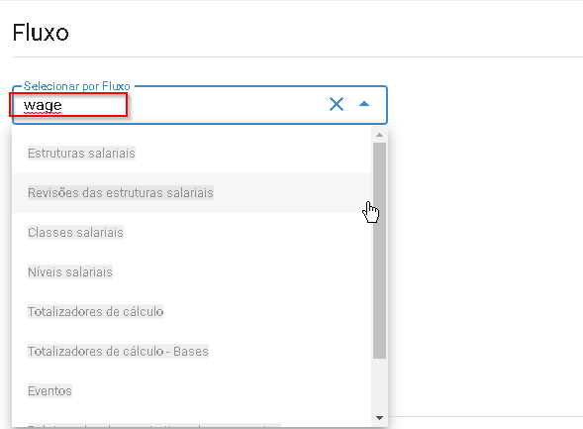Choose 'Revisões das estruturas salariais'
The height and width of the screenshot is (429, 583).
pos(192,193)
